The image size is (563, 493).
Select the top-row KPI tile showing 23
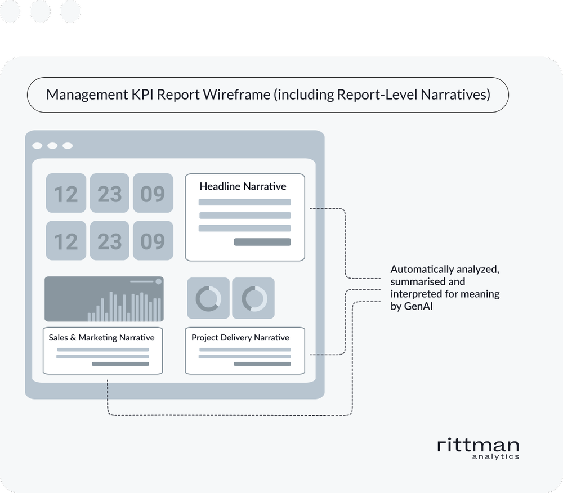pos(110,193)
